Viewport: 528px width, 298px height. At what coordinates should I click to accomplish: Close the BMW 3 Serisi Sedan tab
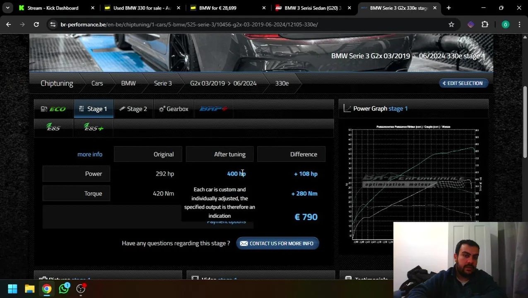point(350,8)
